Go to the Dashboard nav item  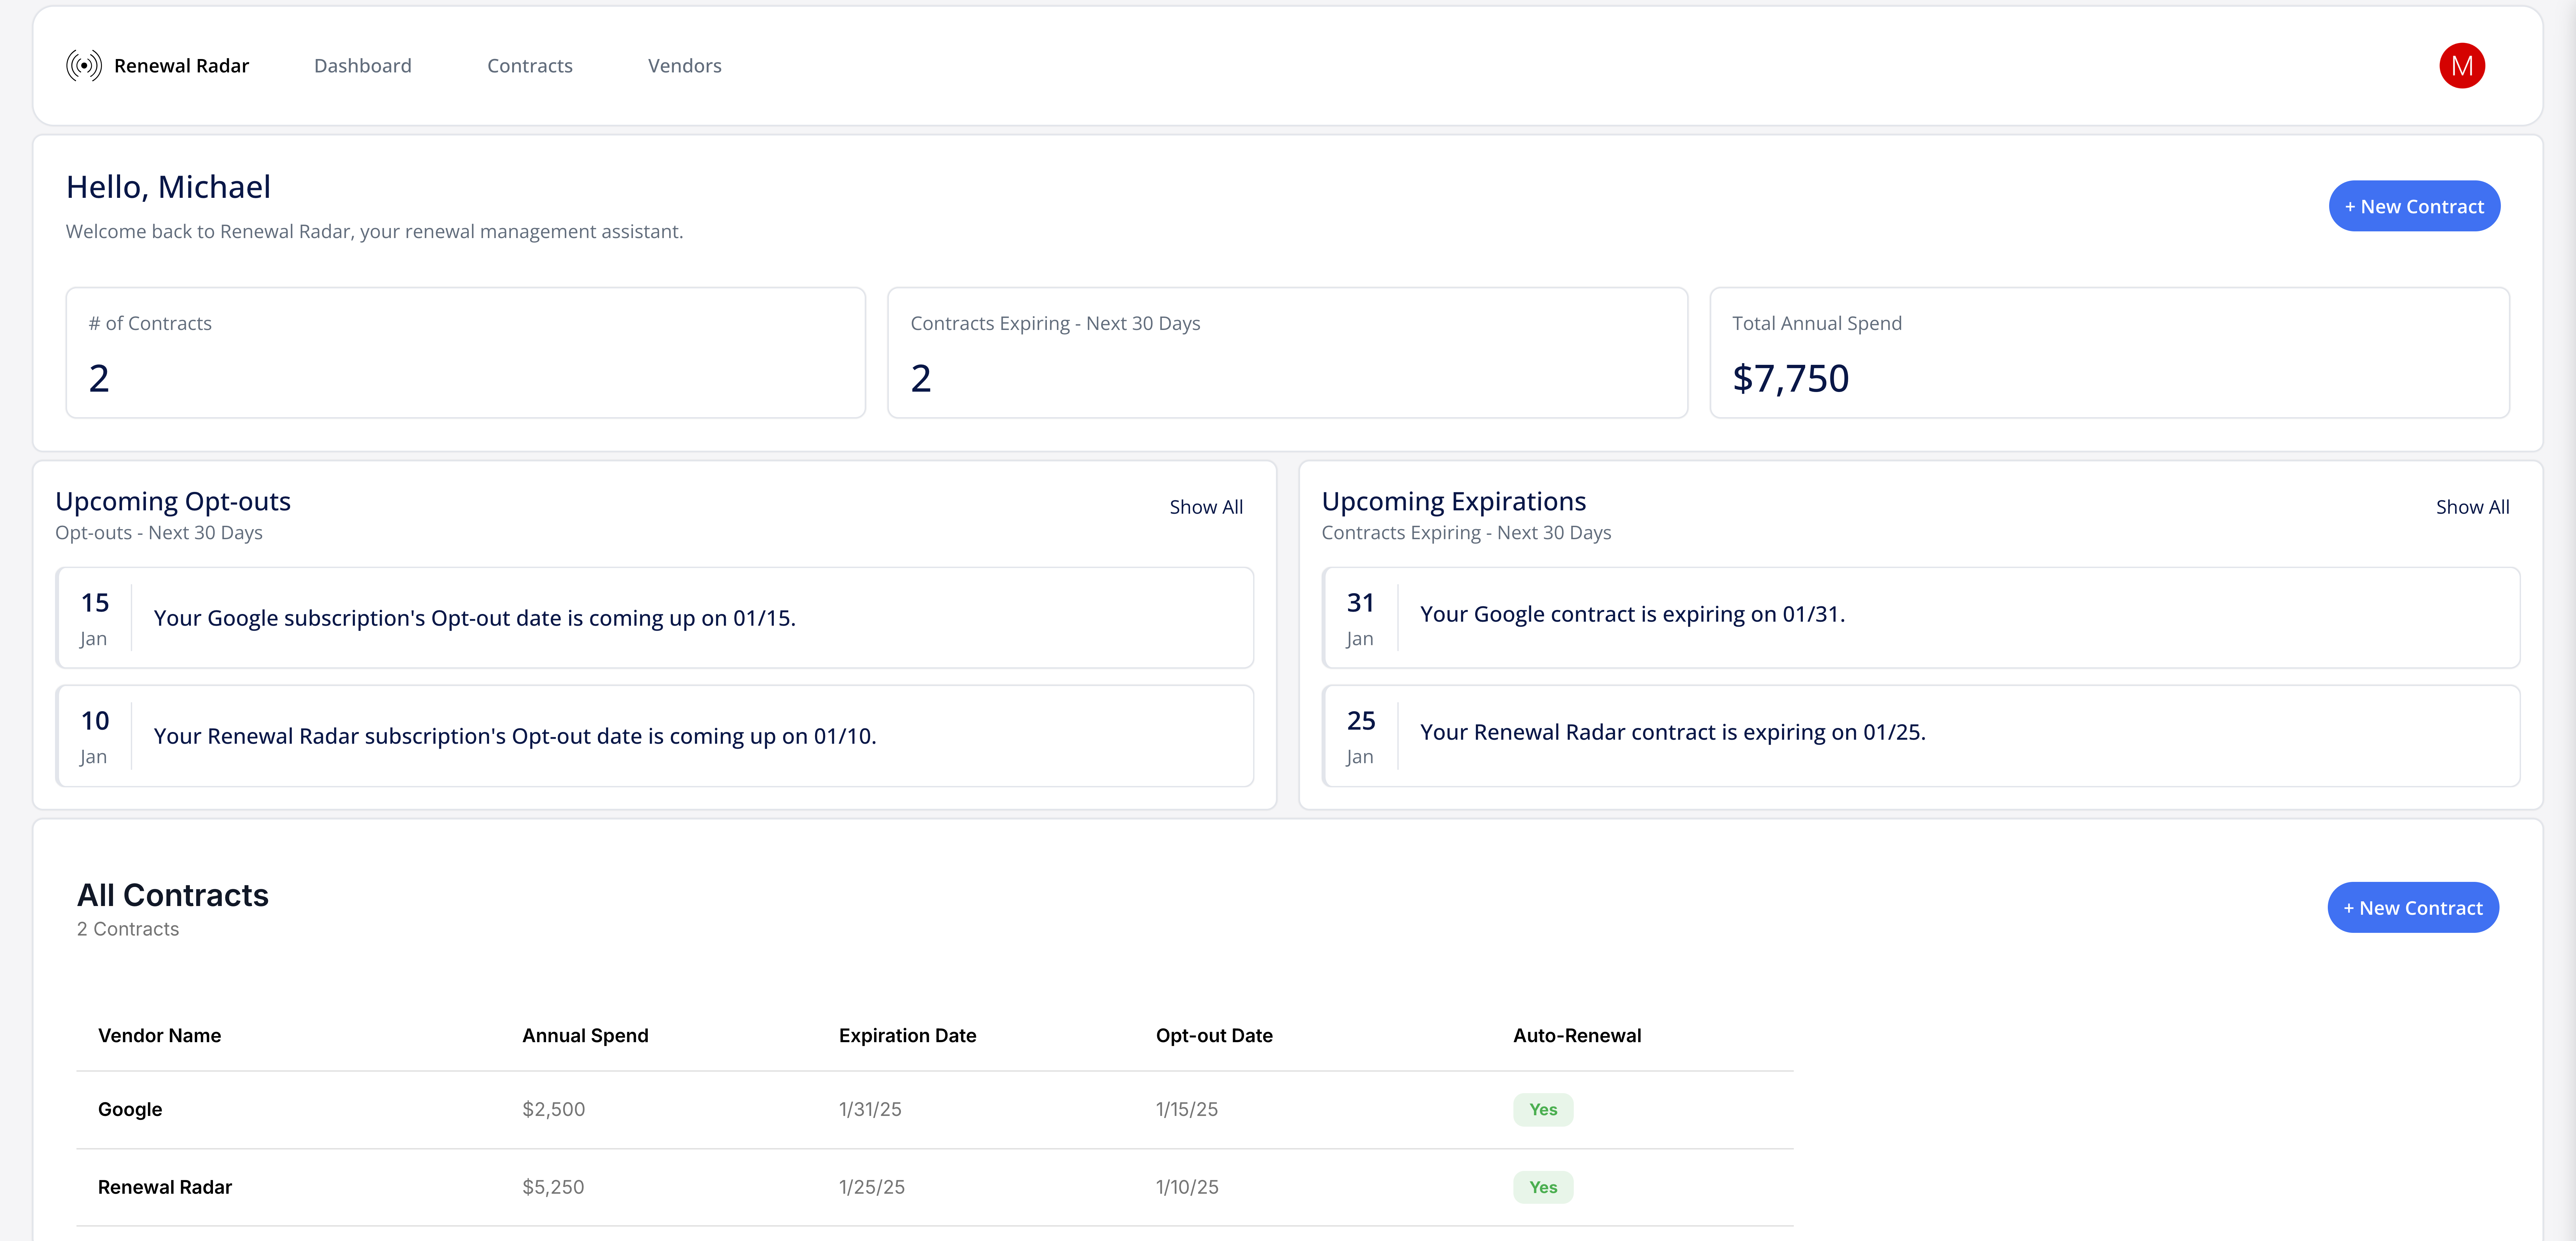coord(363,66)
